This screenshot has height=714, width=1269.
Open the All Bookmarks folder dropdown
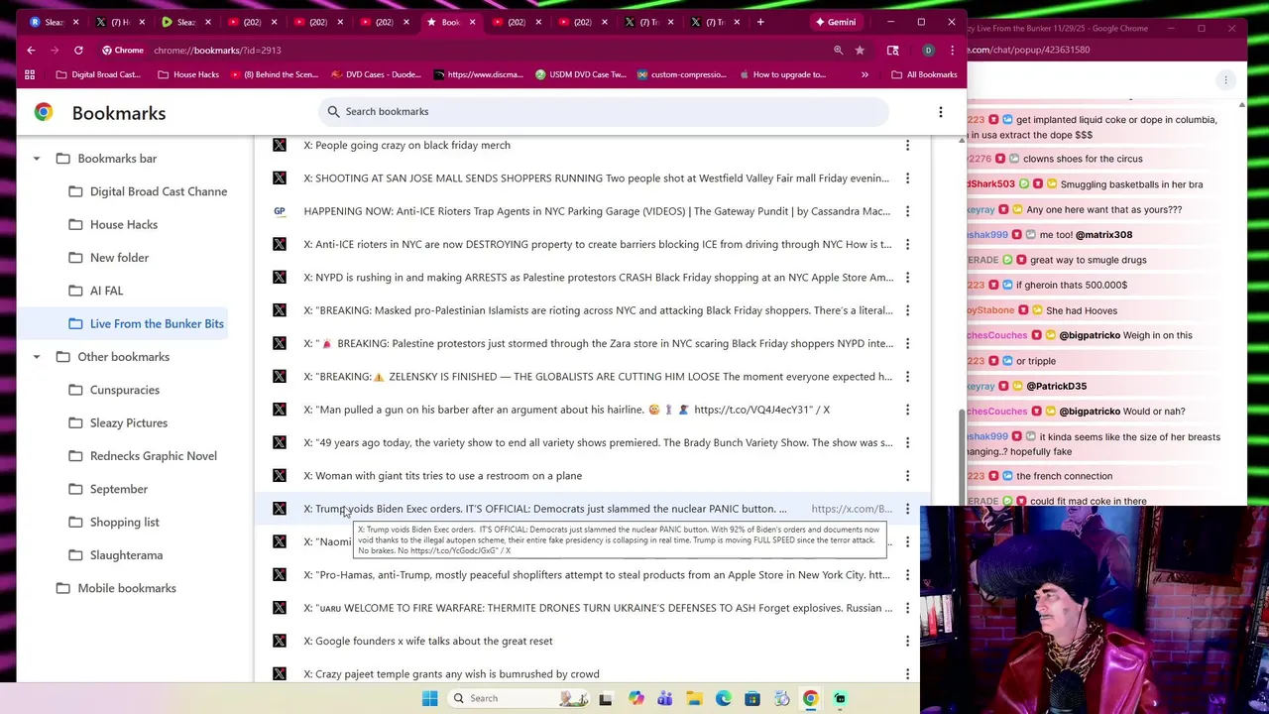(x=924, y=74)
